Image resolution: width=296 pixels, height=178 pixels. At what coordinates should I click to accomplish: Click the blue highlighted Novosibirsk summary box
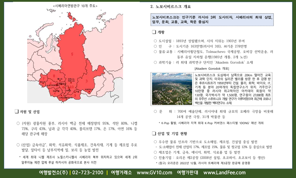(212, 20)
